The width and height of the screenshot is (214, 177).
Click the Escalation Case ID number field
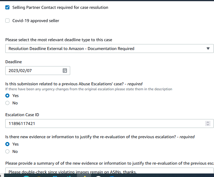click(109, 123)
